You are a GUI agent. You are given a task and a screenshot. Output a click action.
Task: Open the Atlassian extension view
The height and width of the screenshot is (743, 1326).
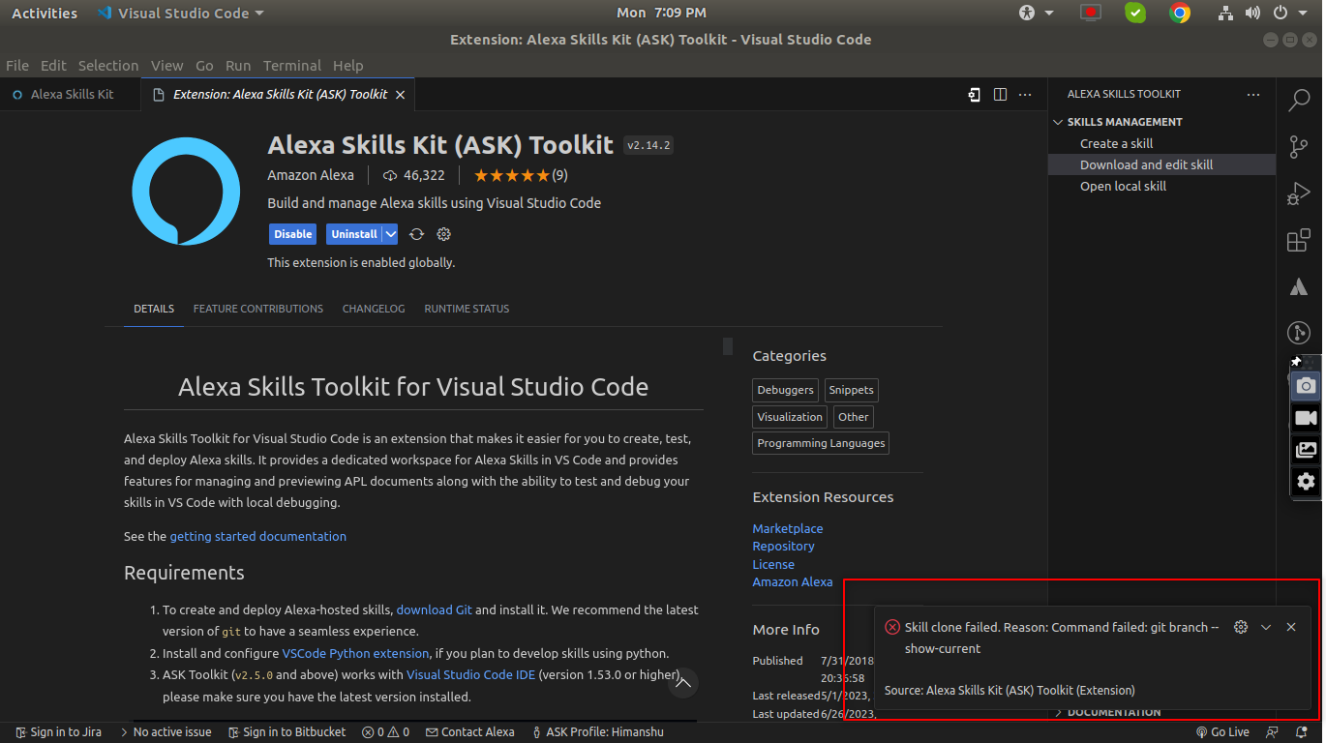(x=1300, y=286)
